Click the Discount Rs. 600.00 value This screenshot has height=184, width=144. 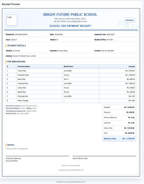tap(130, 112)
